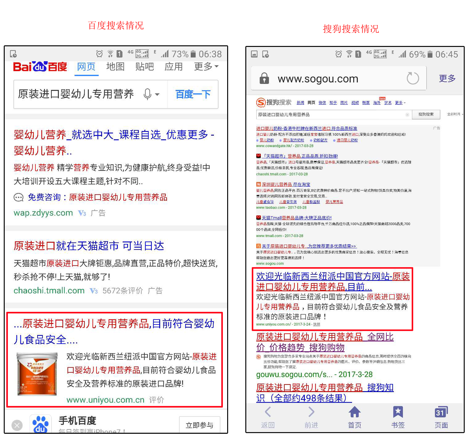Tap the Tmall icon before 「天猫超市」营养品
470x434 pixels.
[x=258, y=156]
